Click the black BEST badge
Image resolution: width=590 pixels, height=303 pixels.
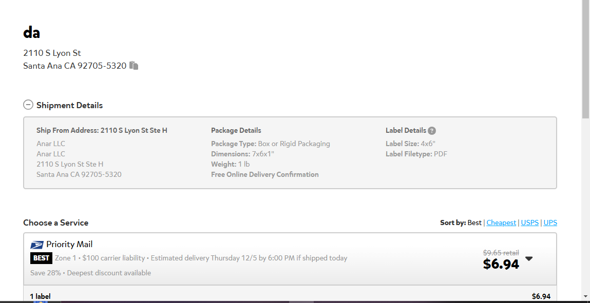click(x=42, y=258)
